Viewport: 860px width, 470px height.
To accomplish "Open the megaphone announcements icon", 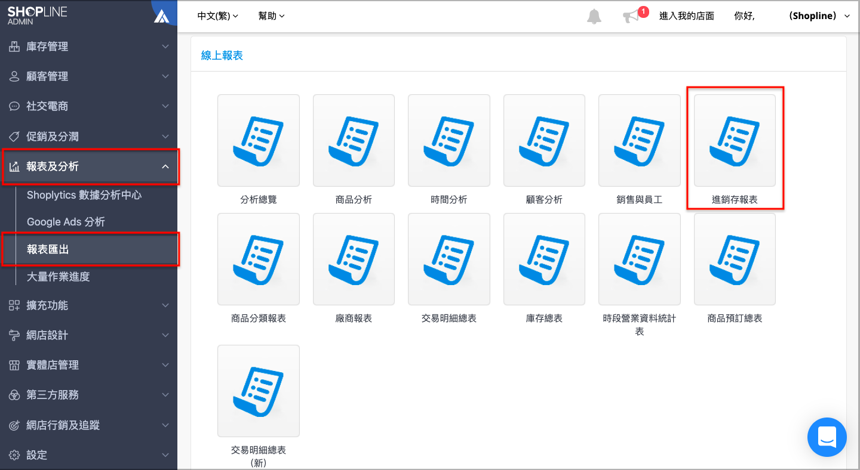I will pyautogui.click(x=631, y=17).
